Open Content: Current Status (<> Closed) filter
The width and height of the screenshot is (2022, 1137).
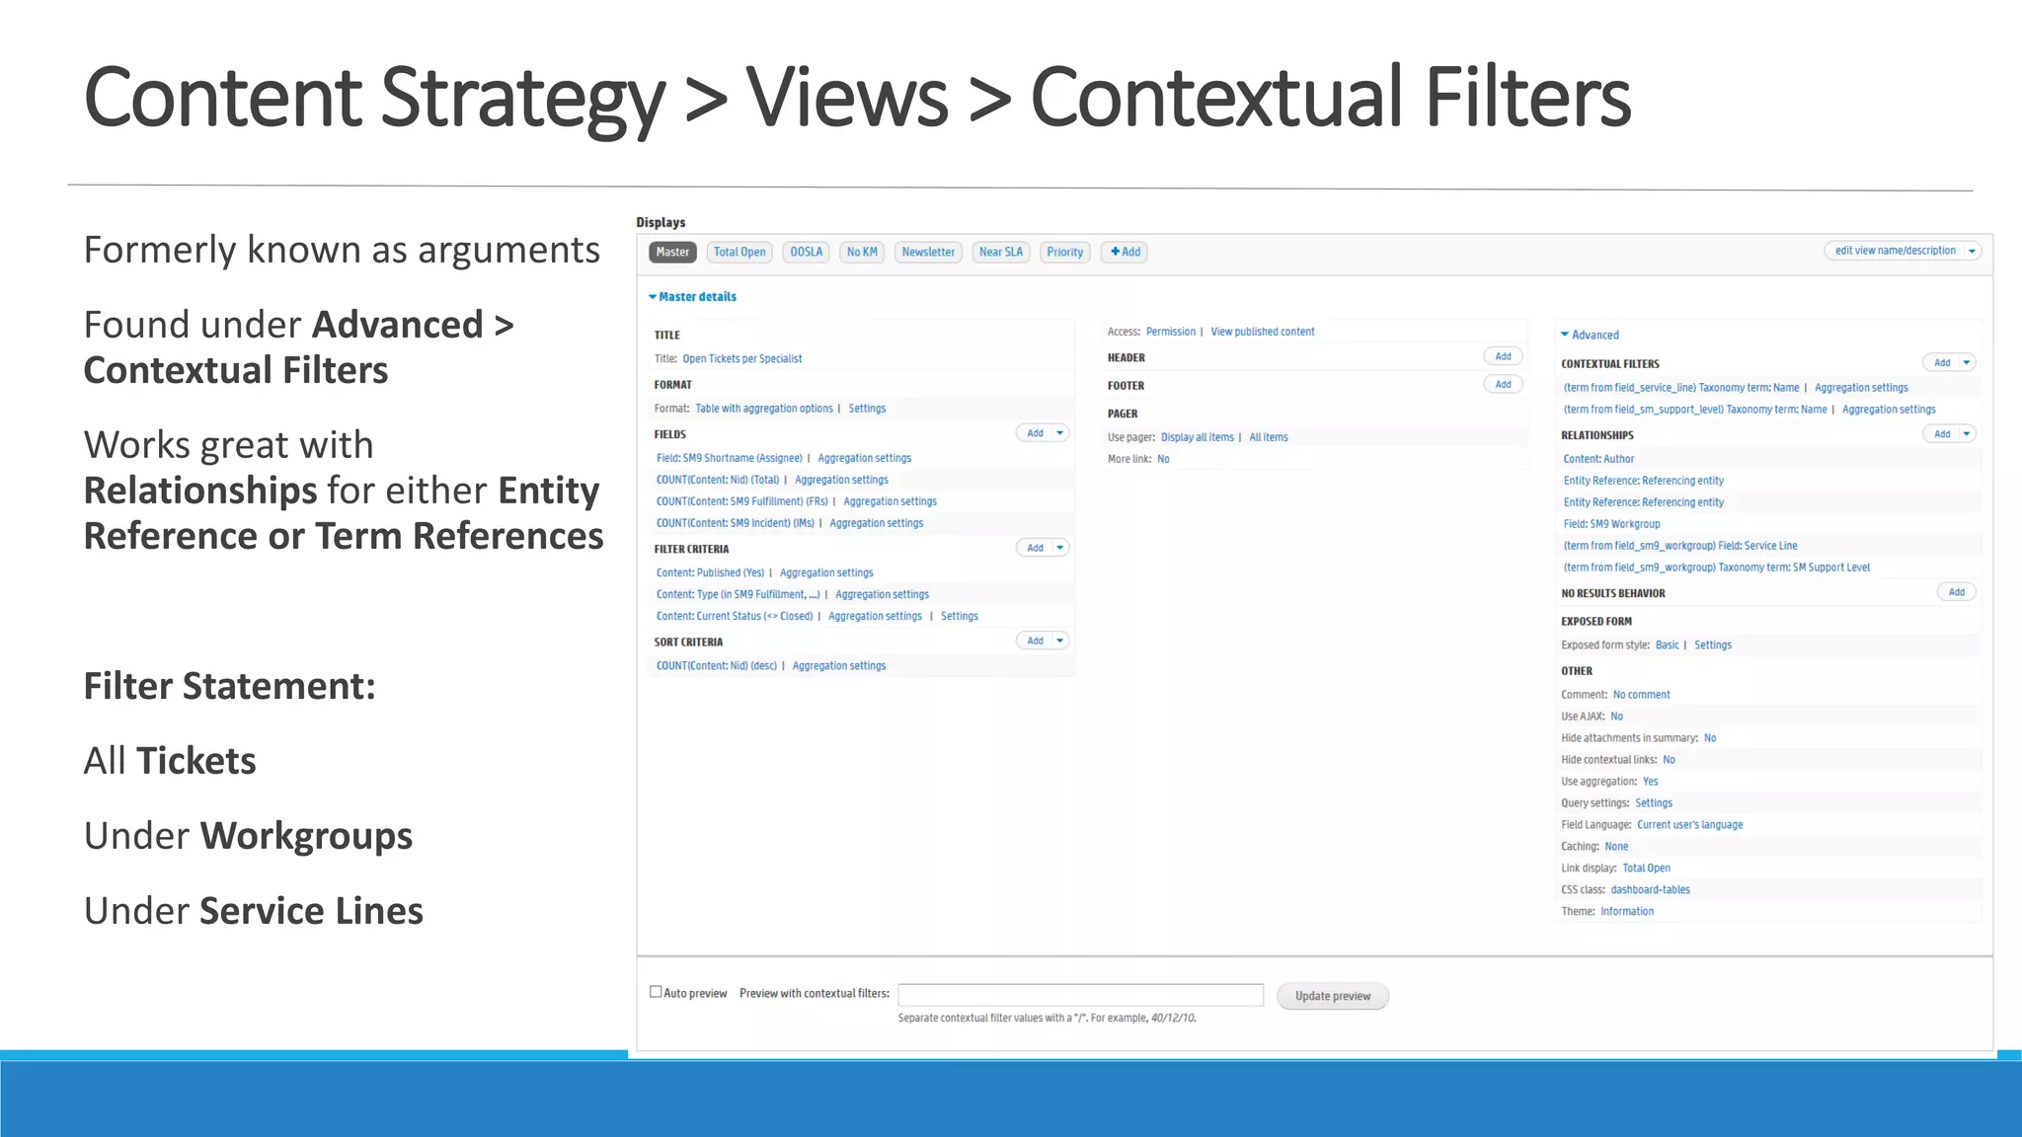tap(735, 616)
